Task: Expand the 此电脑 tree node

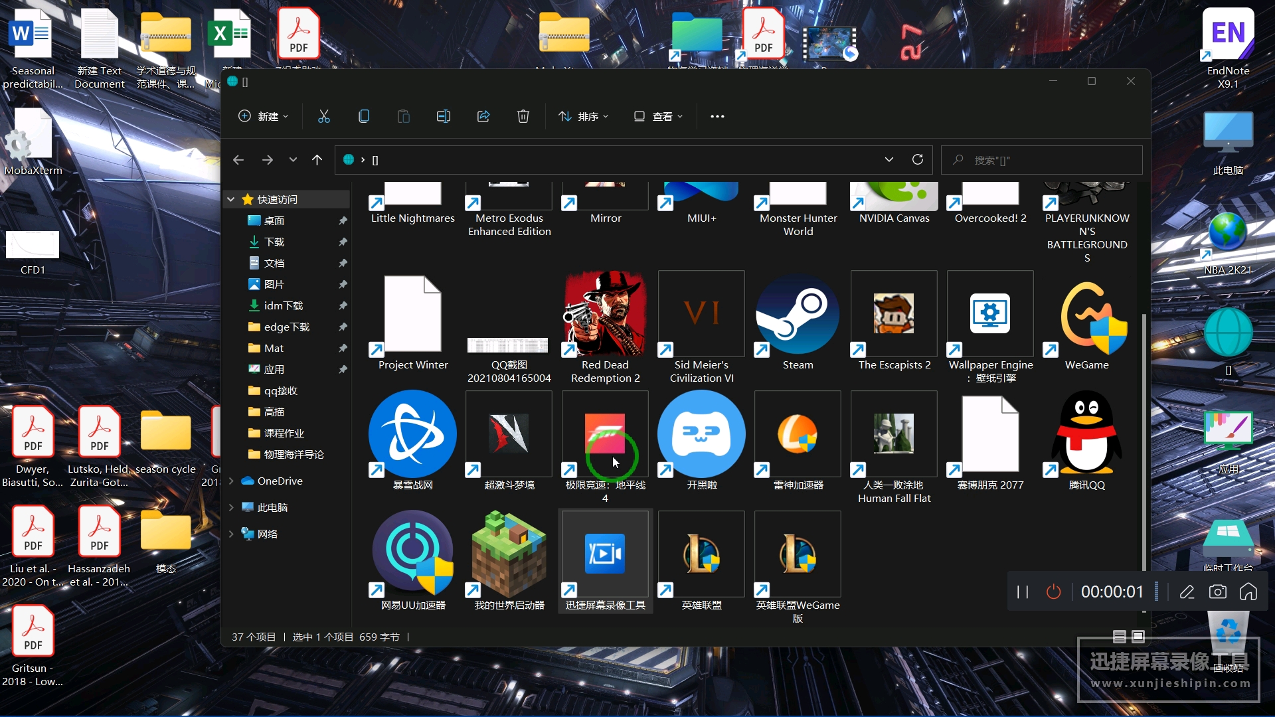Action: click(x=231, y=507)
